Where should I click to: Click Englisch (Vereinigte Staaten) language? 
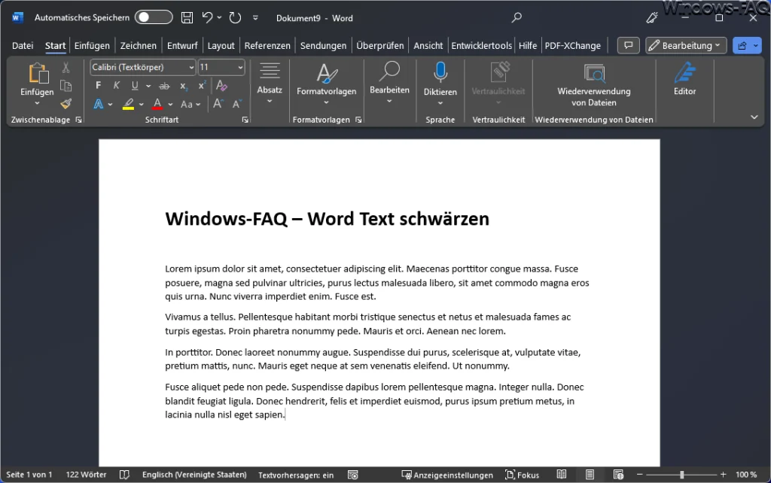[x=194, y=475]
